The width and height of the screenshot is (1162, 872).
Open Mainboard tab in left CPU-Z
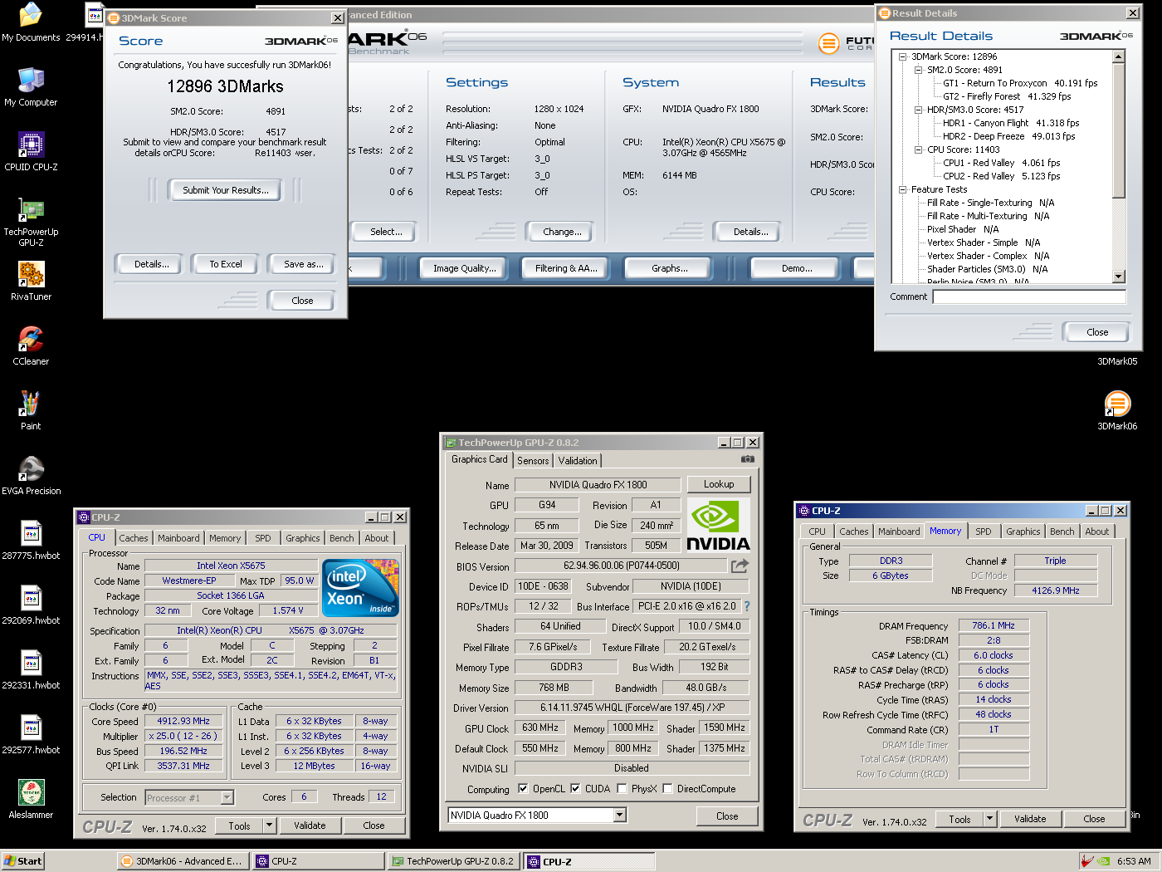(178, 538)
